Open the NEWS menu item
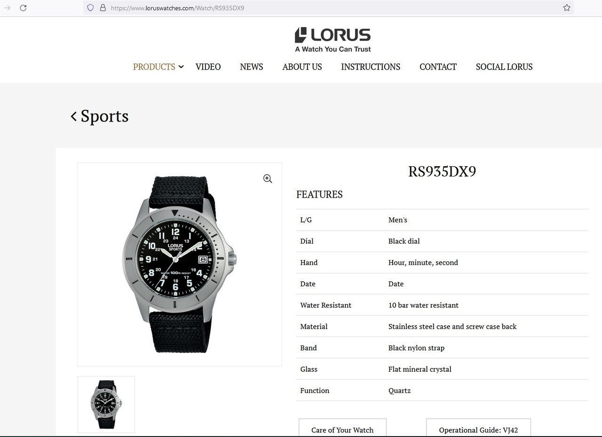Image resolution: width=602 pixels, height=437 pixels. [x=252, y=67]
